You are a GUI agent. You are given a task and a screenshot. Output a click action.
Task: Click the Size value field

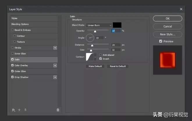[116, 50]
